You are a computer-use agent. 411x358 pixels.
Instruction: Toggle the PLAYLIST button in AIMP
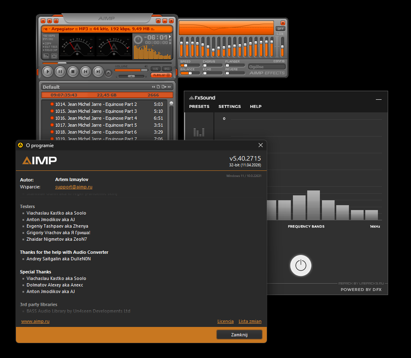coord(161,75)
